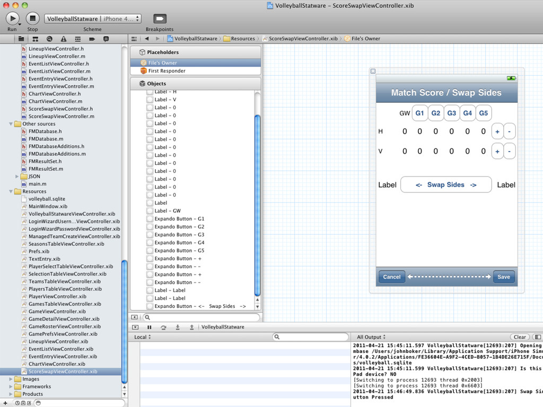Select Expando Button - G1 object
Viewport: 543px width, 407px height.
click(x=179, y=219)
